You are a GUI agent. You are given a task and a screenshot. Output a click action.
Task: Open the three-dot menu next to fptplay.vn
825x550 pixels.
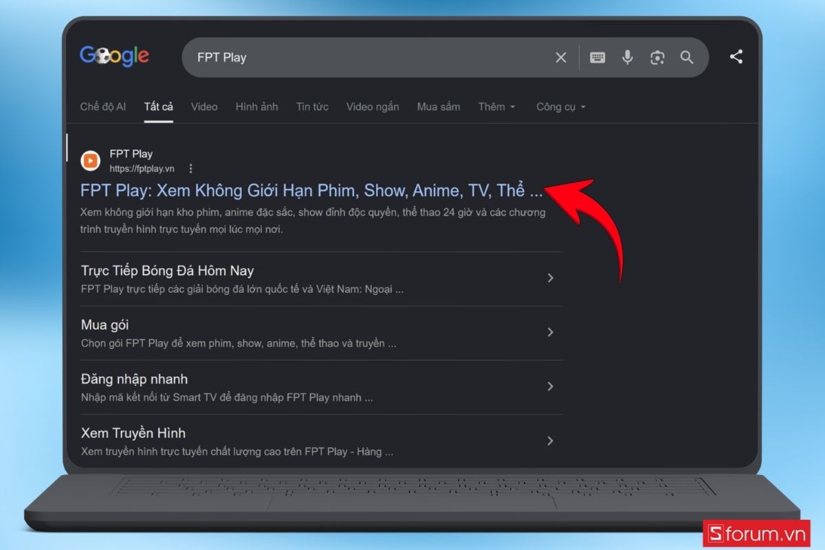[190, 168]
